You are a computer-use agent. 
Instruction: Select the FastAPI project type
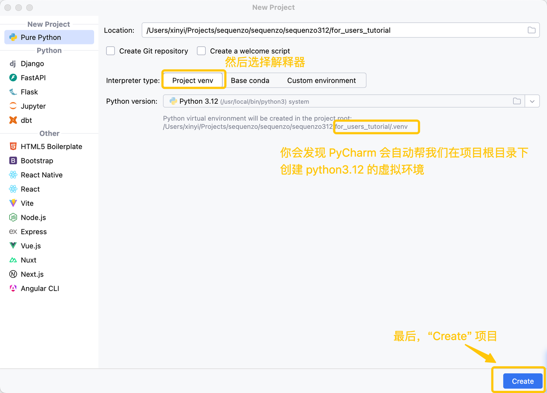pos(32,77)
